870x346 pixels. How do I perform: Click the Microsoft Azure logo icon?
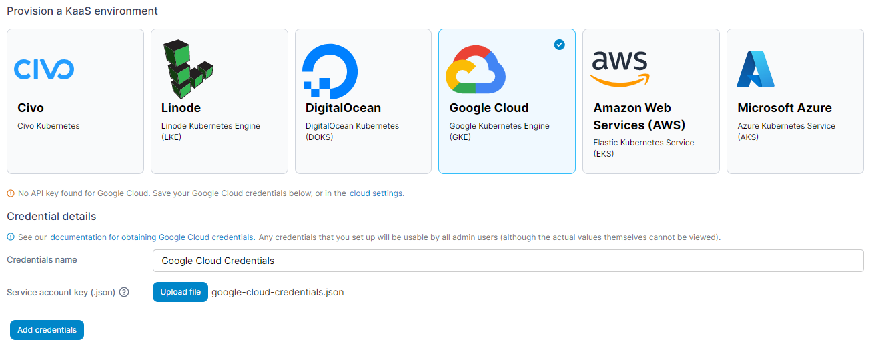(755, 69)
